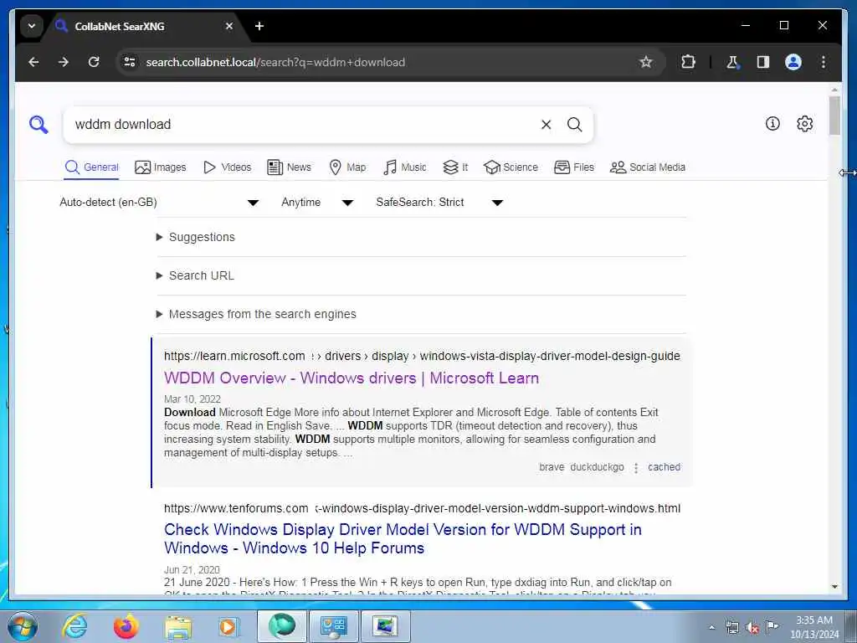The image size is (857, 643).
Task: Click the browser address bar URL
Action: [x=275, y=62]
